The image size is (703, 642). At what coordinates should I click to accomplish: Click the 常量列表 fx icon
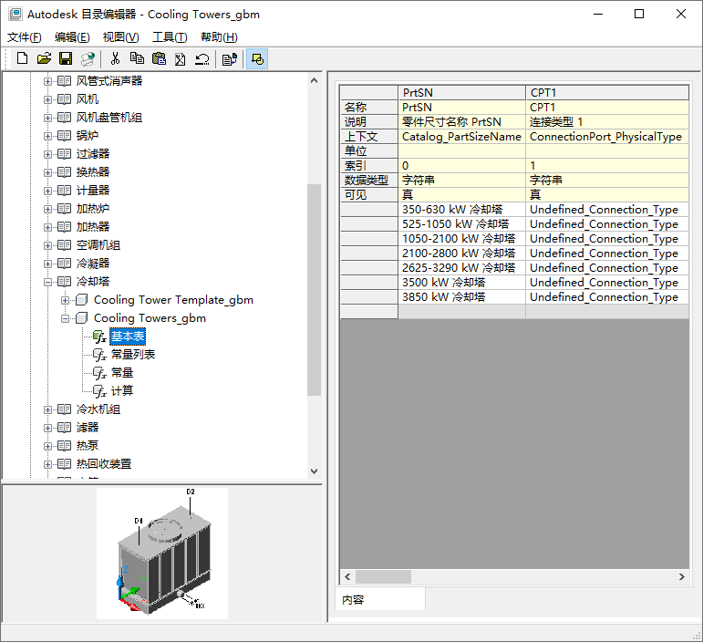[x=99, y=355]
